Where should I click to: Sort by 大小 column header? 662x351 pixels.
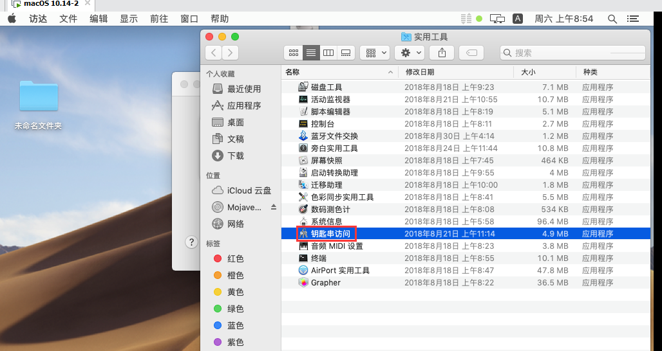545,72
